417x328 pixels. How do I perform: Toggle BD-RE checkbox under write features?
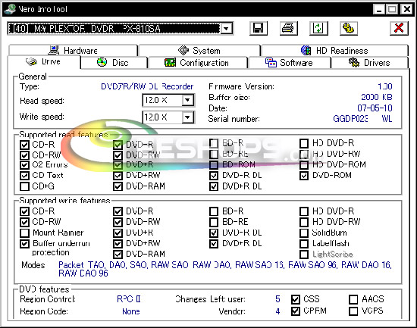tap(214, 222)
